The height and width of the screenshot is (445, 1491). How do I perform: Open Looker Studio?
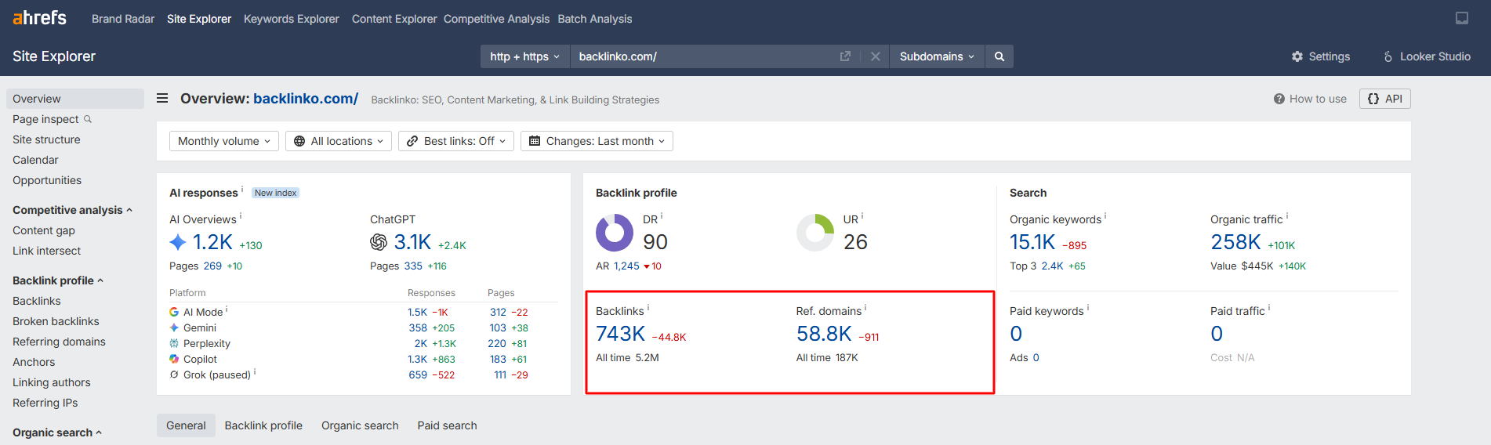click(x=1427, y=56)
